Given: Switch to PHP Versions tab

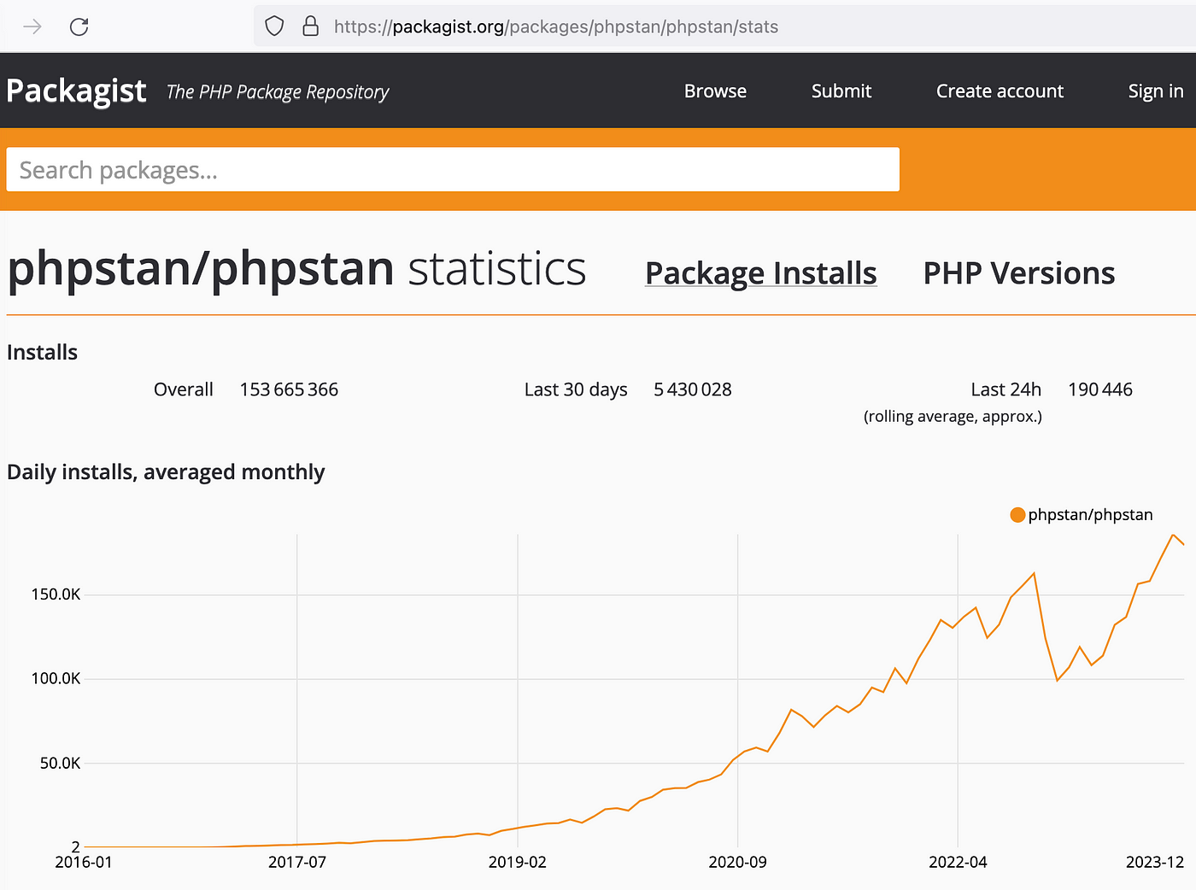Looking at the screenshot, I should click(x=1019, y=273).
